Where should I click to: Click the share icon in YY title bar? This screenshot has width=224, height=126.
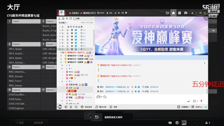click(x=122, y=13)
